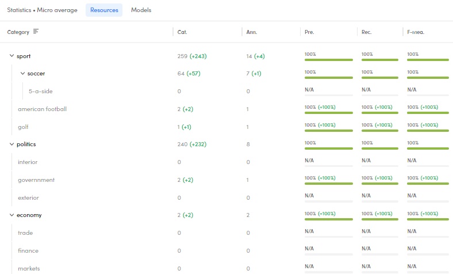Select the finance category
The image size is (453, 274).
click(28, 251)
